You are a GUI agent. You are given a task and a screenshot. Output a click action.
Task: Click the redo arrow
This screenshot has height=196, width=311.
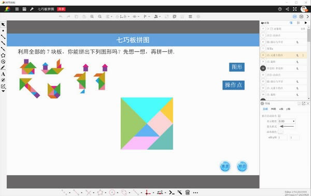68,17
